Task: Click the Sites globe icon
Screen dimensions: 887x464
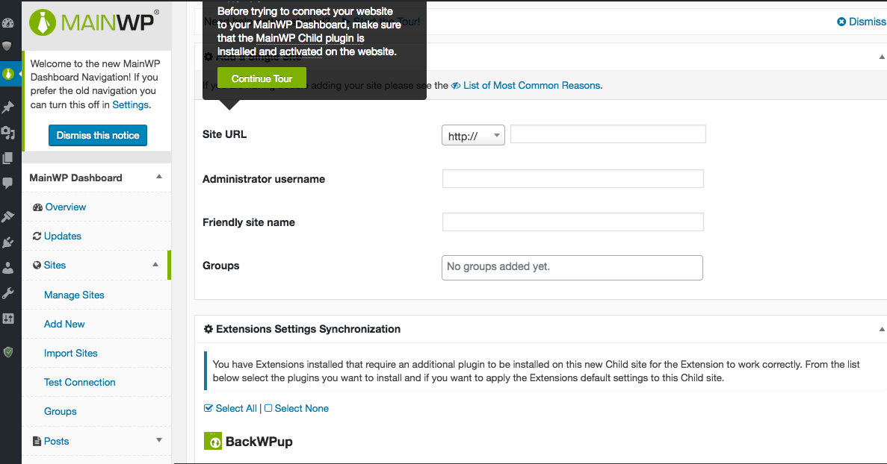Action: coord(37,266)
